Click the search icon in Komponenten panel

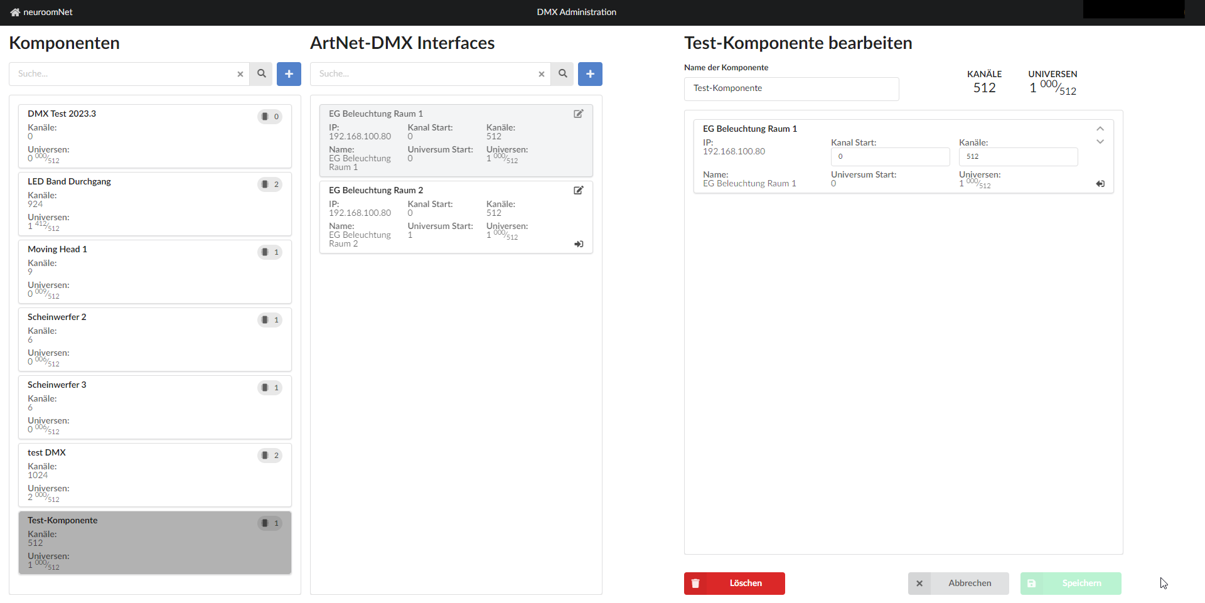pos(262,74)
